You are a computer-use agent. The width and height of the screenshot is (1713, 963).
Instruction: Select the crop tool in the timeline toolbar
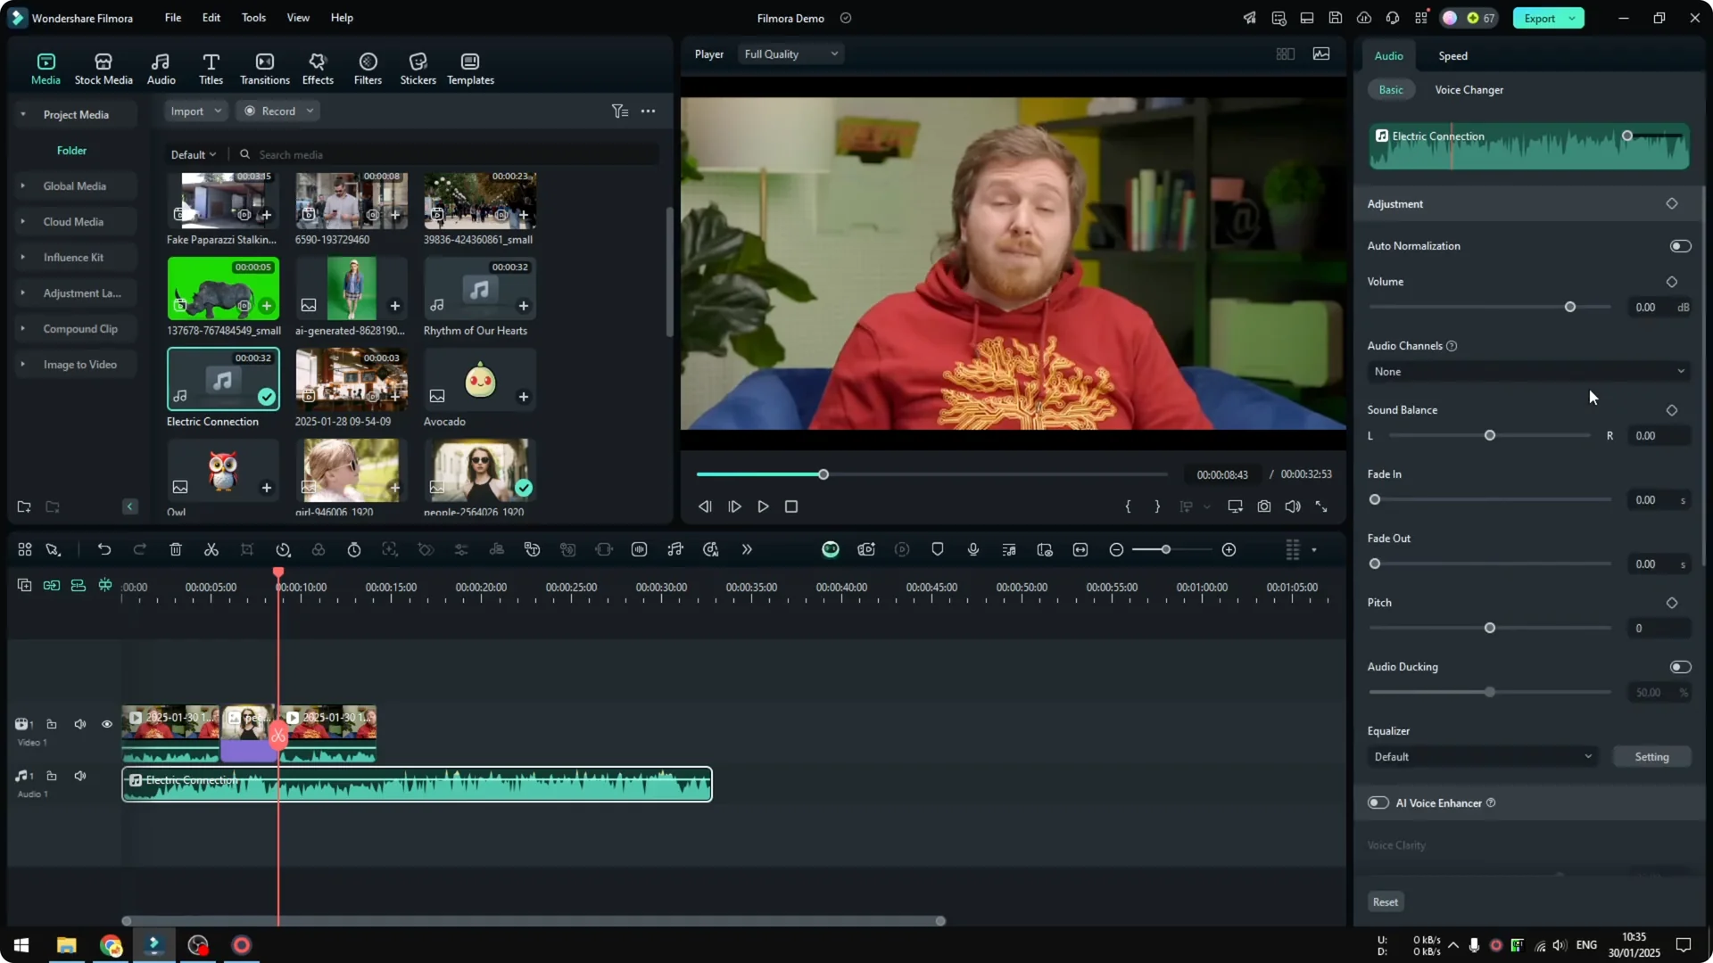[x=247, y=549]
